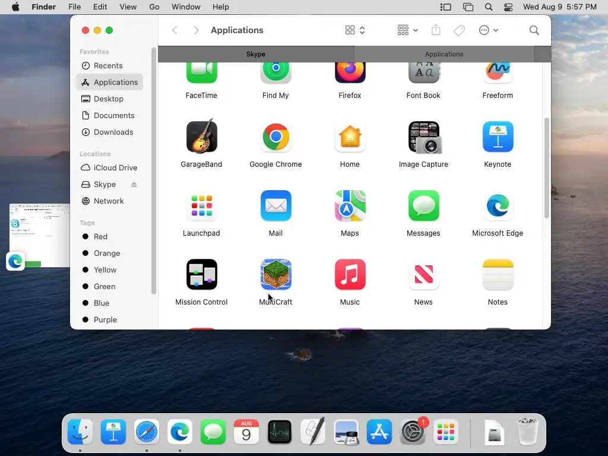Viewport: 608px width, 456px height.
Task: Select the MultiCraft app icon
Action: click(x=275, y=274)
